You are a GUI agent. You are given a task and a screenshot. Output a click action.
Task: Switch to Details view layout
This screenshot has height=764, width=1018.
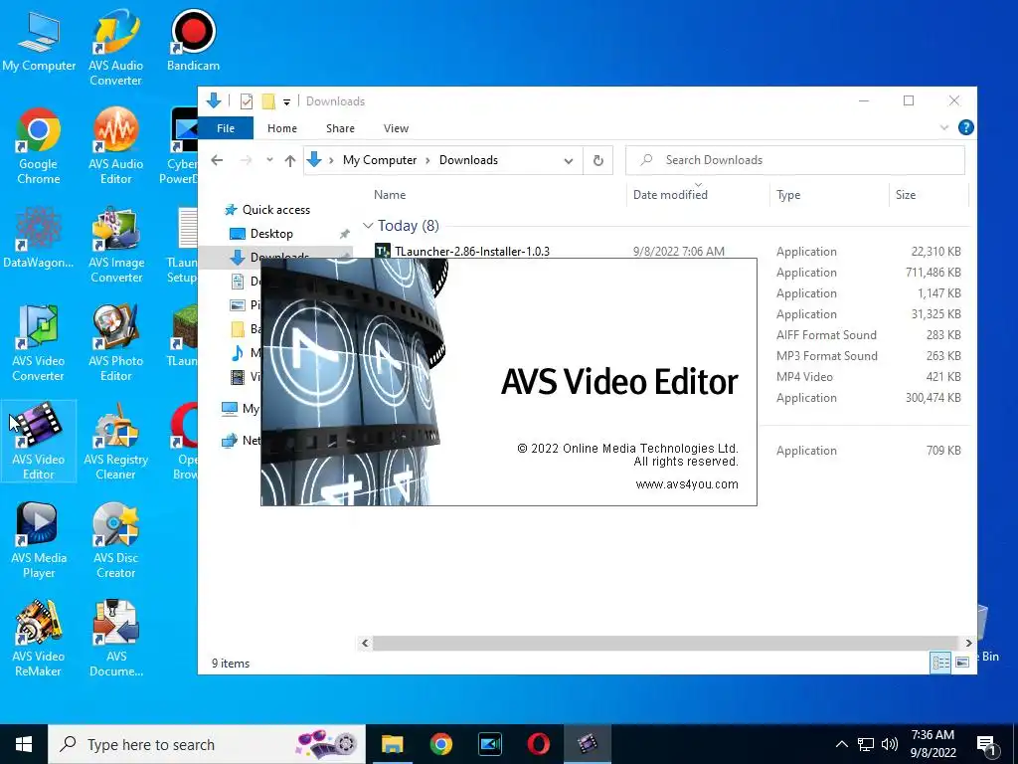[x=940, y=663]
